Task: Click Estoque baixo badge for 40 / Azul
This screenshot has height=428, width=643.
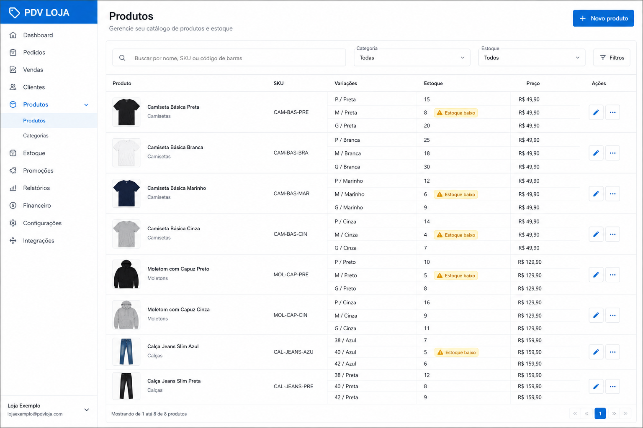Action: tap(456, 352)
